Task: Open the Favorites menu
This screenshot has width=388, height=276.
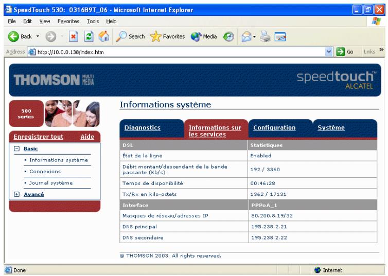Action: (x=68, y=21)
